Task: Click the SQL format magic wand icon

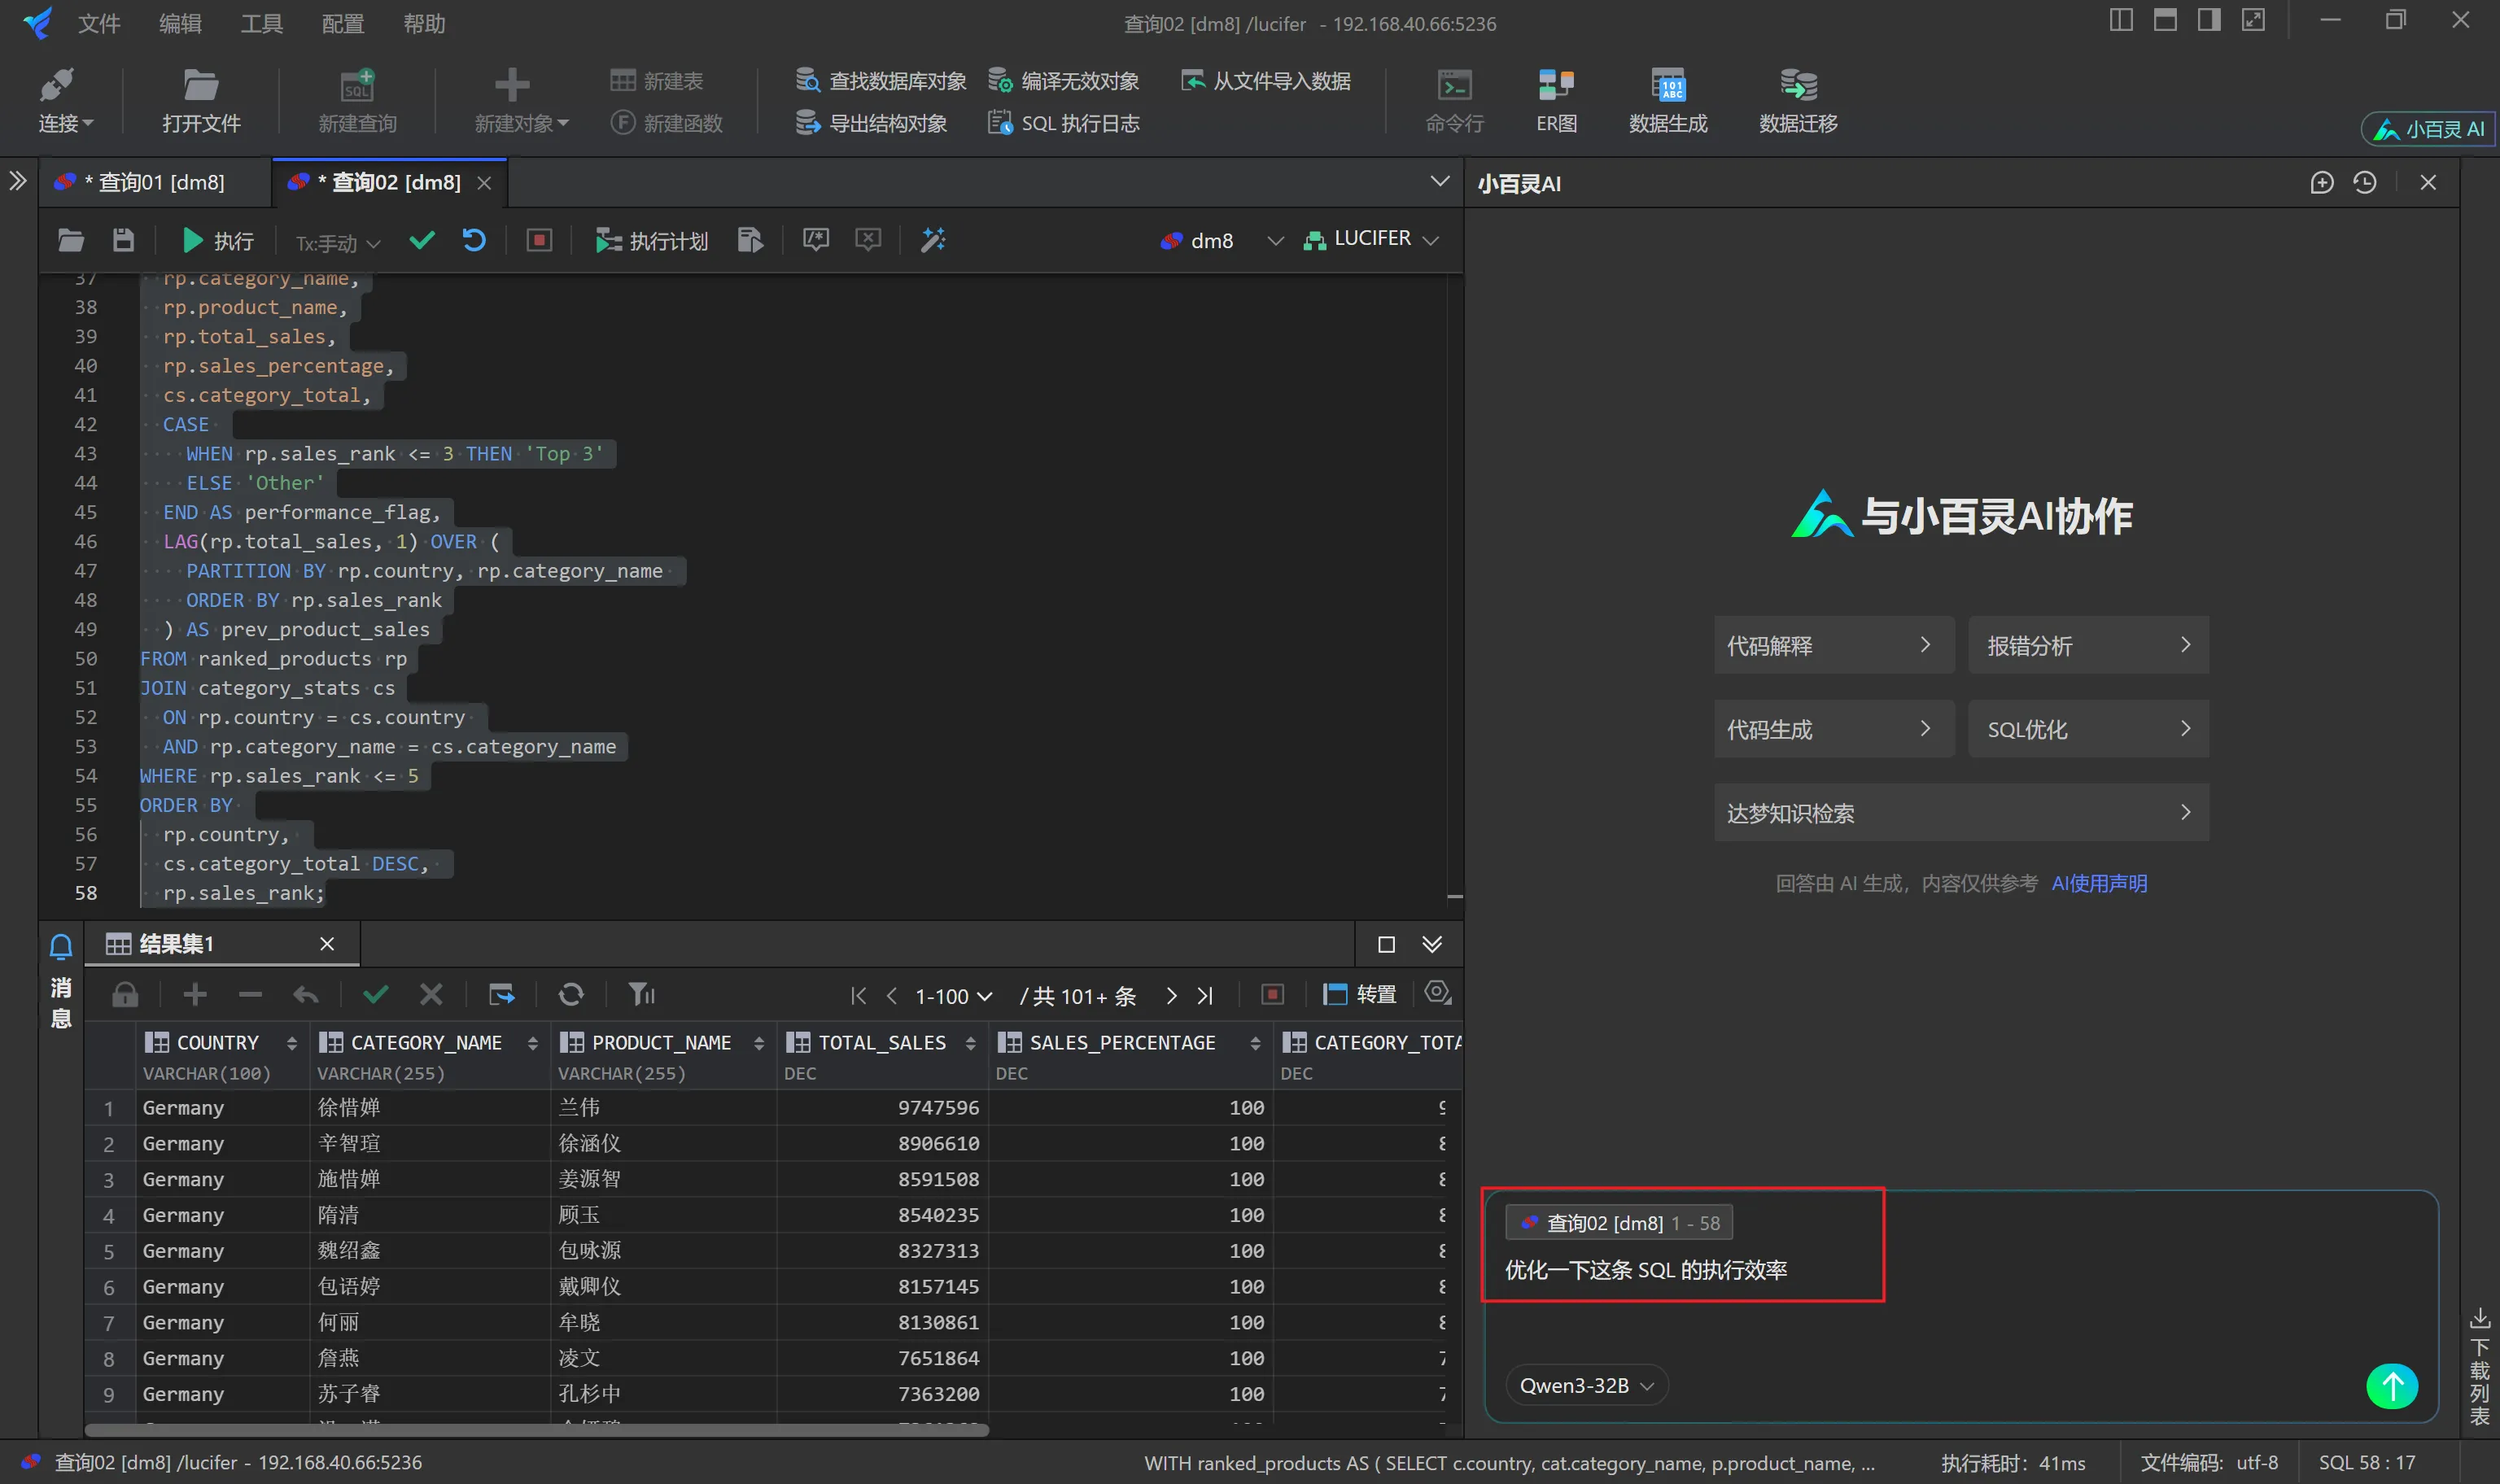Action: 933,240
